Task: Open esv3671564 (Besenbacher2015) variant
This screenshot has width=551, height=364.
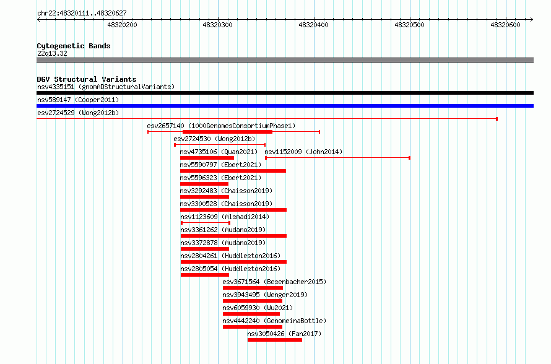Action: pos(274,282)
